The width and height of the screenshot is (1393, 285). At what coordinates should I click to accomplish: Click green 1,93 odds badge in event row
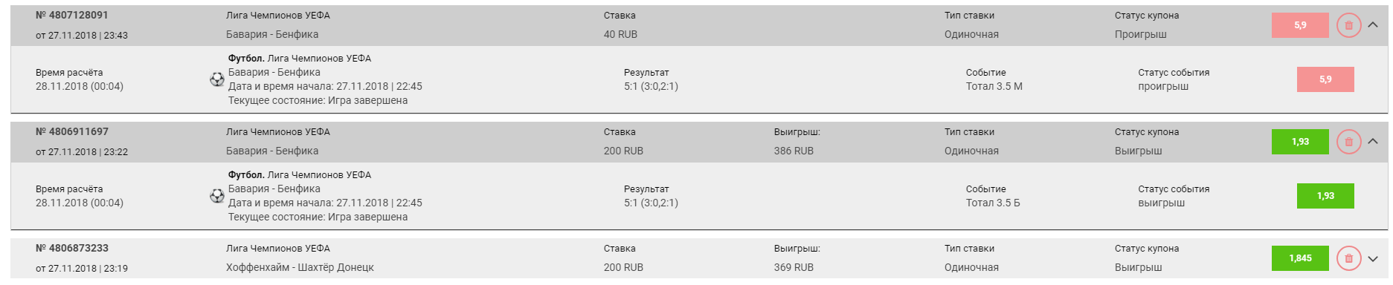click(x=1325, y=196)
